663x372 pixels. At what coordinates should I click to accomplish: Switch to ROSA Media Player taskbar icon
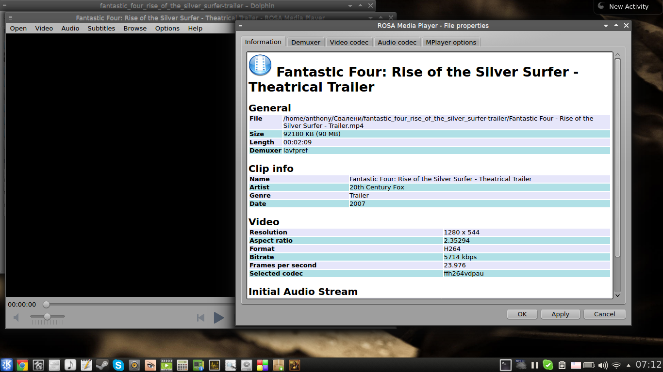(166, 365)
